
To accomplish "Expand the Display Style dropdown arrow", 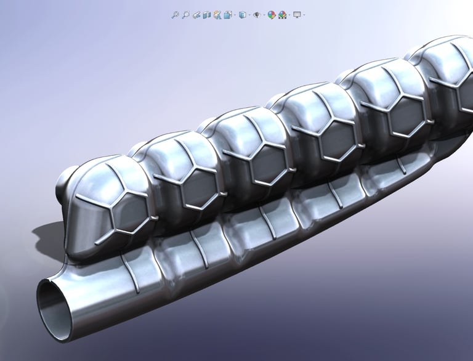I will click(249, 15).
